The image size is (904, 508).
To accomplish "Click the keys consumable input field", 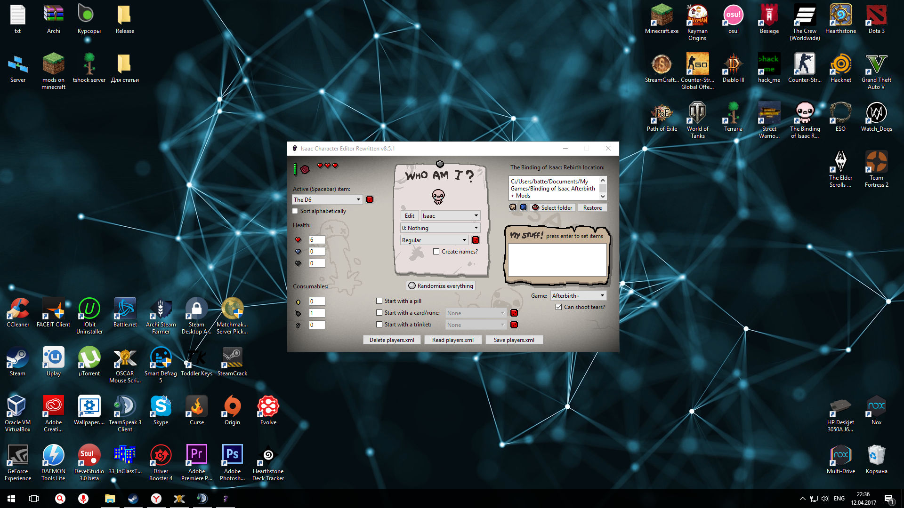I will (x=317, y=325).
